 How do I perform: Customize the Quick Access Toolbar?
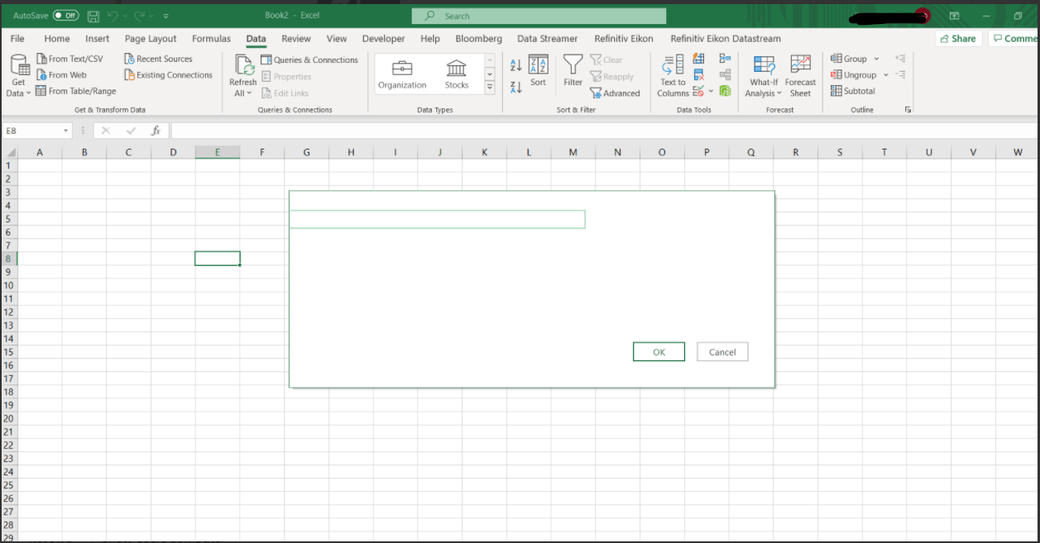click(x=166, y=16)
